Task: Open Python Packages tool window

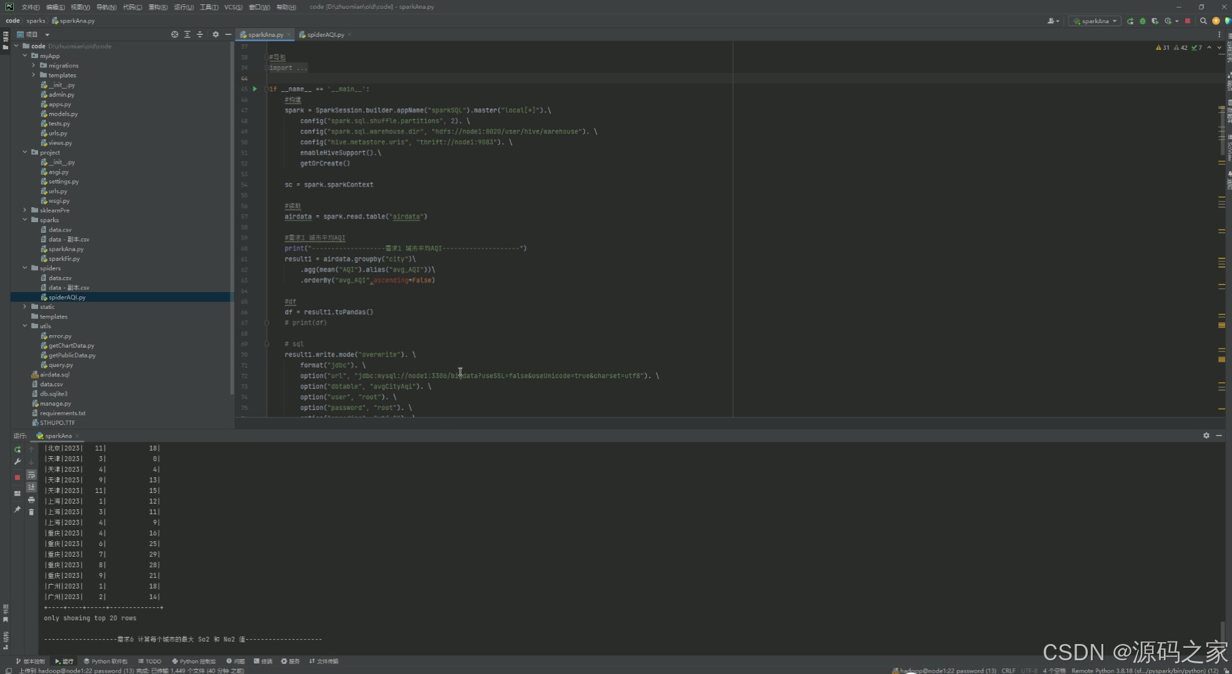Action: click(x=106, y=661)
